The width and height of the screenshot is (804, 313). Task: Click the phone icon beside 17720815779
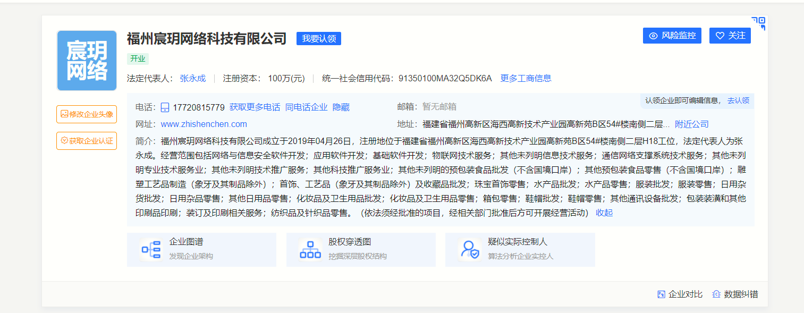pos(164,107)
